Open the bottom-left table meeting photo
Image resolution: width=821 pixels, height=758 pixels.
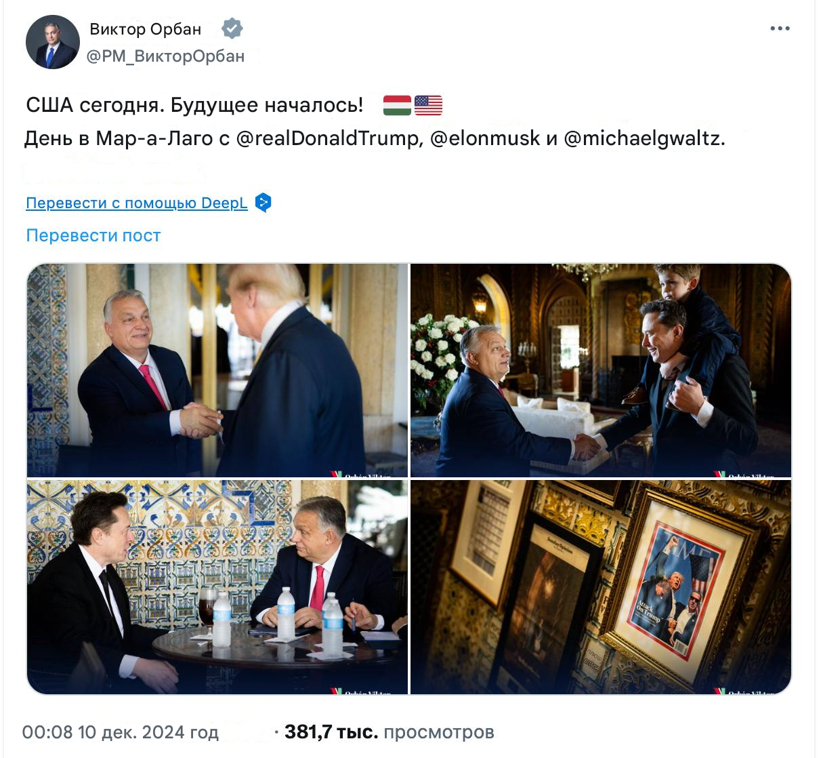point(217,587)
